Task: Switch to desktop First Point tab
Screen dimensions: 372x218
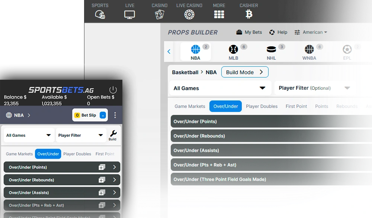Action: click(x=296, y=106)
